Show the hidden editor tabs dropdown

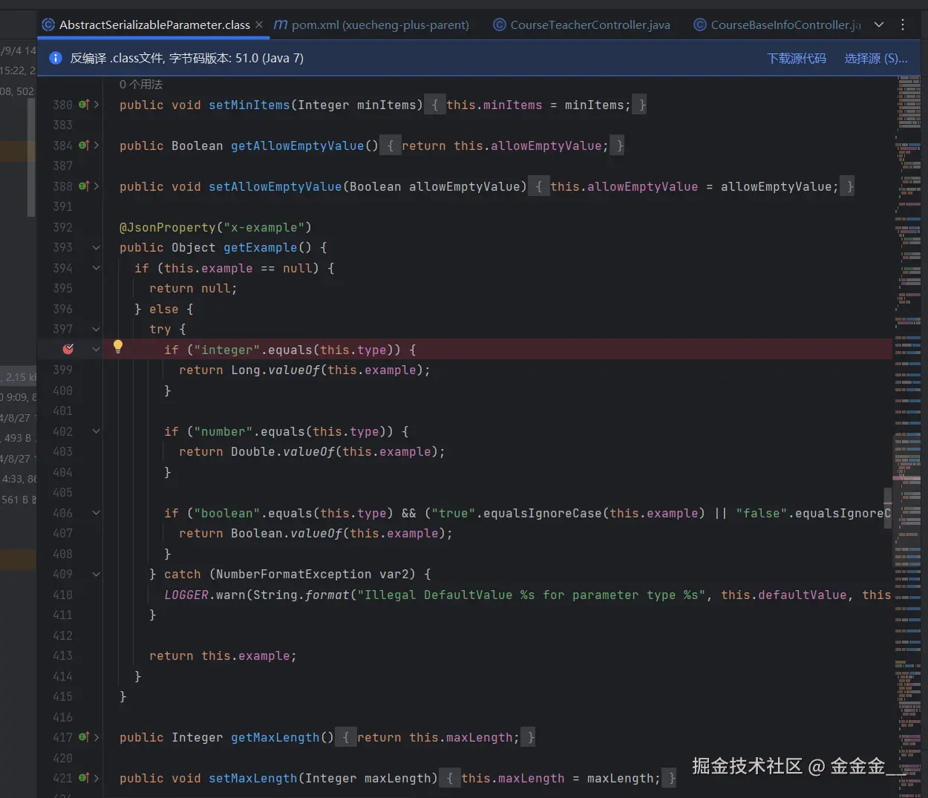[x=879, y=24]
